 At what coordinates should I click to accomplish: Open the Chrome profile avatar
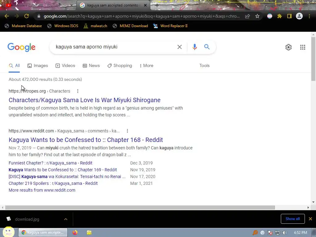(299, 16)
